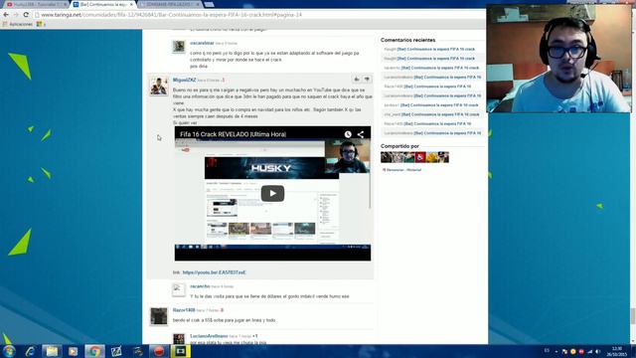This screenshot has width=636, height=358.
Task: Click the yellow avatar under Compartido por
Action: 432,157
